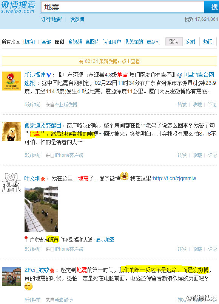Expand the 更多» filter options
The image size is (219, 304).
point(153,42)
